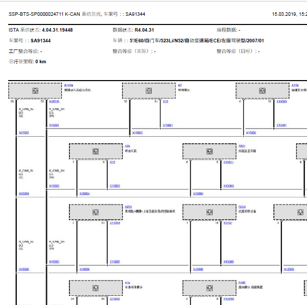The height and width of the screenshot is (305, 307).
Task: Click the control unit icon in the A149a box
Action: (35, 91)
